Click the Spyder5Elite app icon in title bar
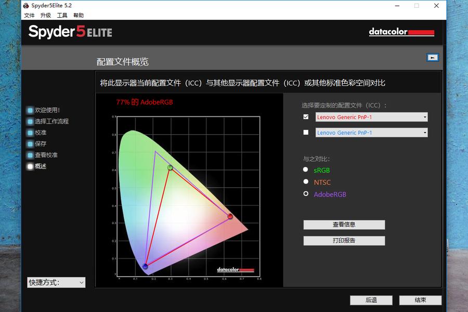Viewport: 468px width, 312px height. (x=26, y=6)
